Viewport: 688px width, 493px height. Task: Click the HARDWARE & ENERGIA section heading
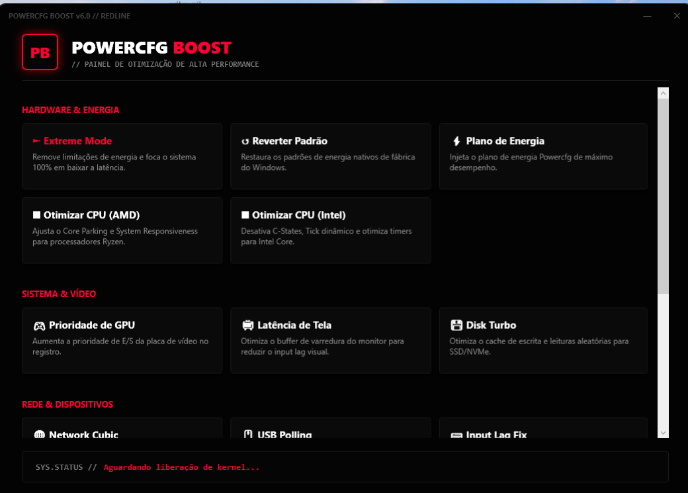point(71,110)
